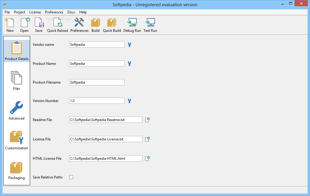Screen dimensions: 310x196
Task: Create a new project with New icon
Action: (10, 25)
